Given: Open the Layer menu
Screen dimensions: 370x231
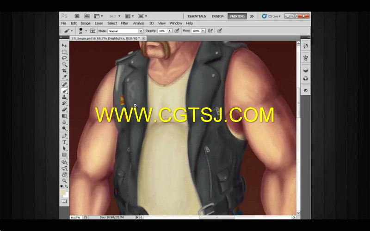Looking at the screenshot, I should pos(99,24).
